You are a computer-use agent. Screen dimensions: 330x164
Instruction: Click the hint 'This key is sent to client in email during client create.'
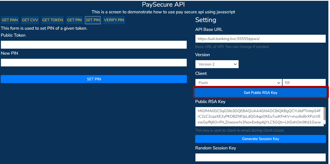tap(240, 130)
